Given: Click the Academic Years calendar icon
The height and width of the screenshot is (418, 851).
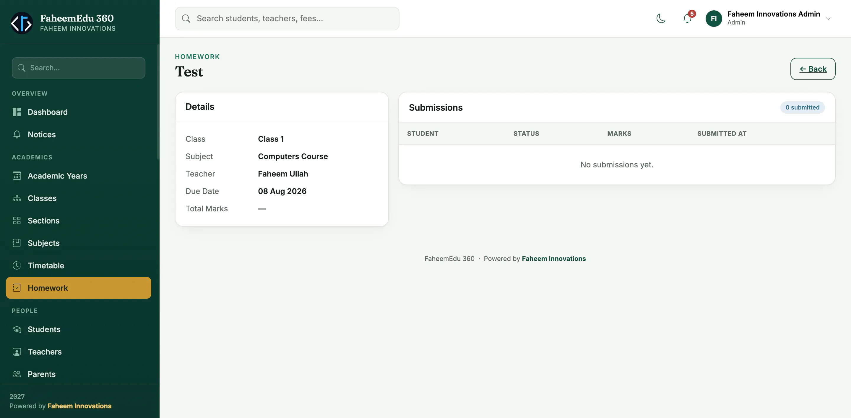Looking at the screenshot, I should point(17,176).
